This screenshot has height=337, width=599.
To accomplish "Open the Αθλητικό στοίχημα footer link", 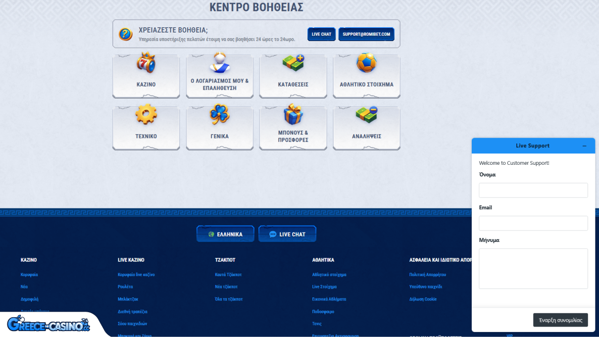I will (329, 275).
